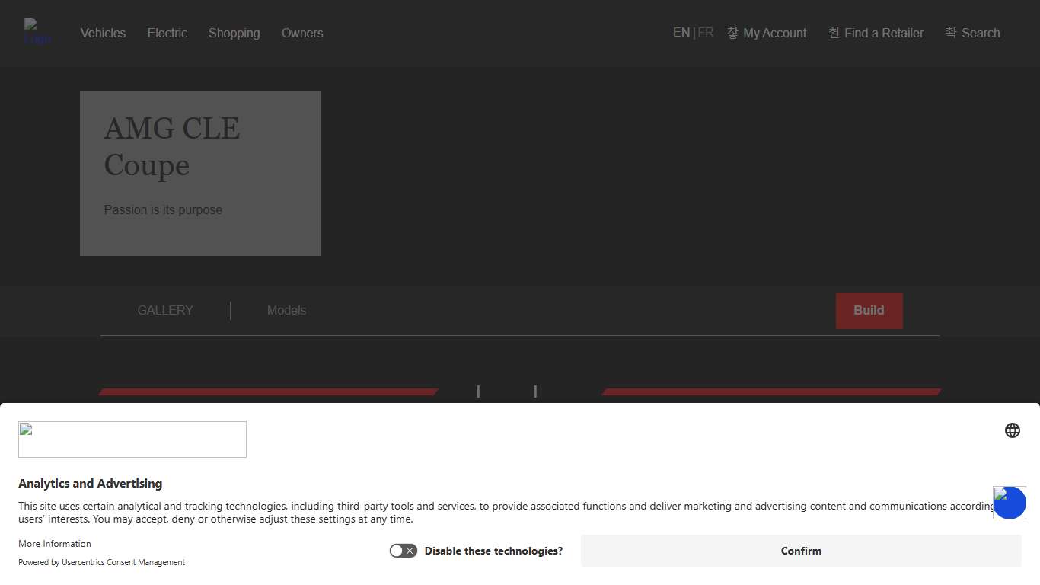Open the My Account person icon
1040x585 pixels.
[732, 33]
